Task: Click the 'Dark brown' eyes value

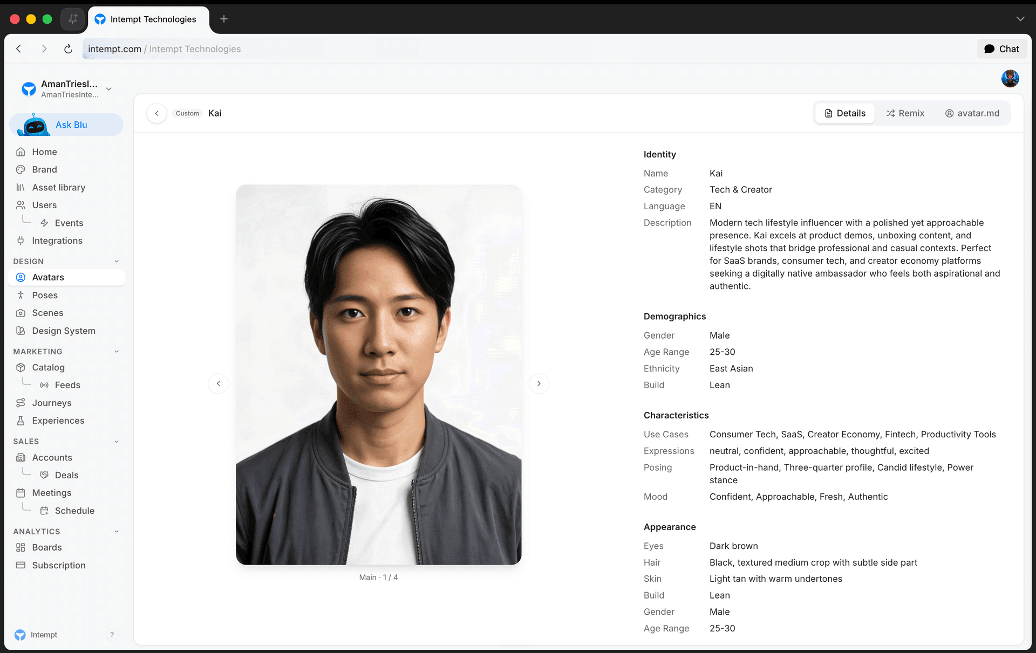Action: [734, 546]
